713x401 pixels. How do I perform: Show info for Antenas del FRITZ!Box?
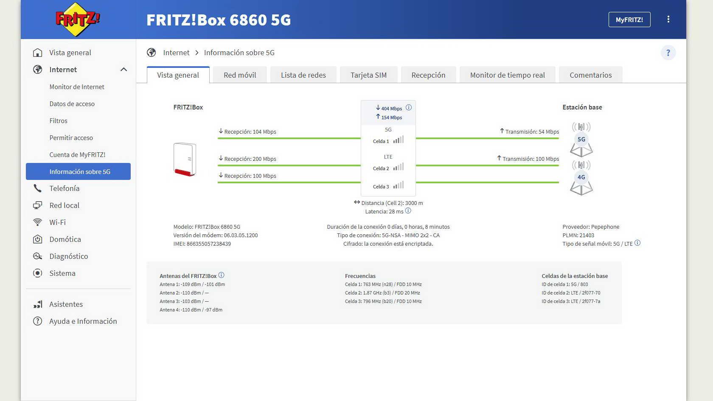[221, 275]
